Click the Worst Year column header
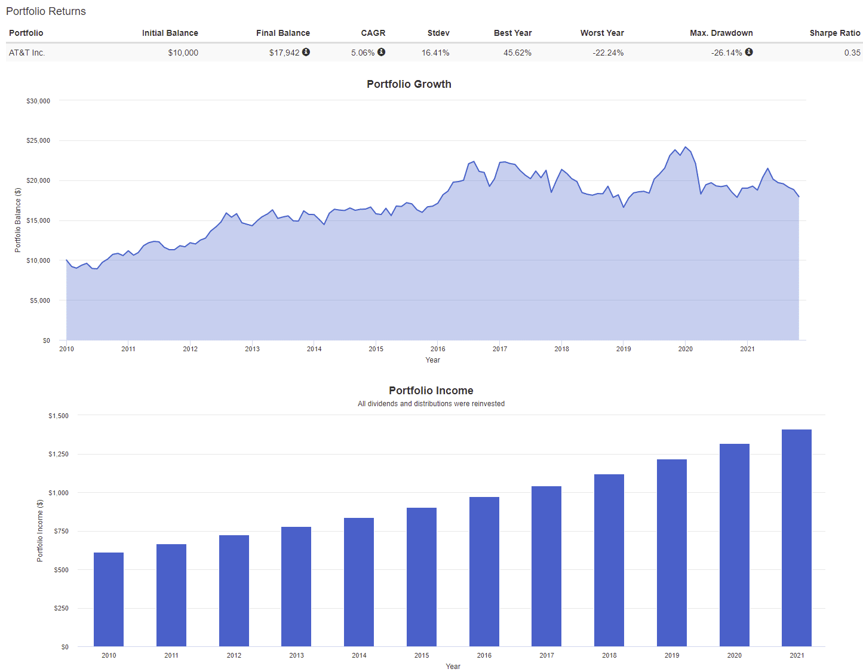This screenshot has width=863, height=672. coord(601,33)
